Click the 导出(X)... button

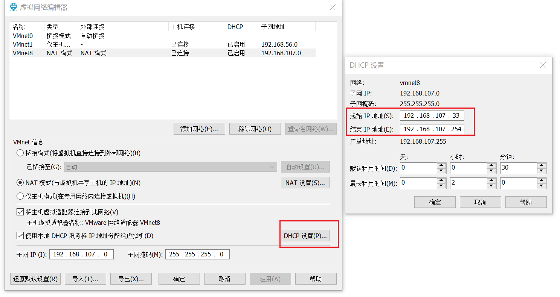point(131,279)
